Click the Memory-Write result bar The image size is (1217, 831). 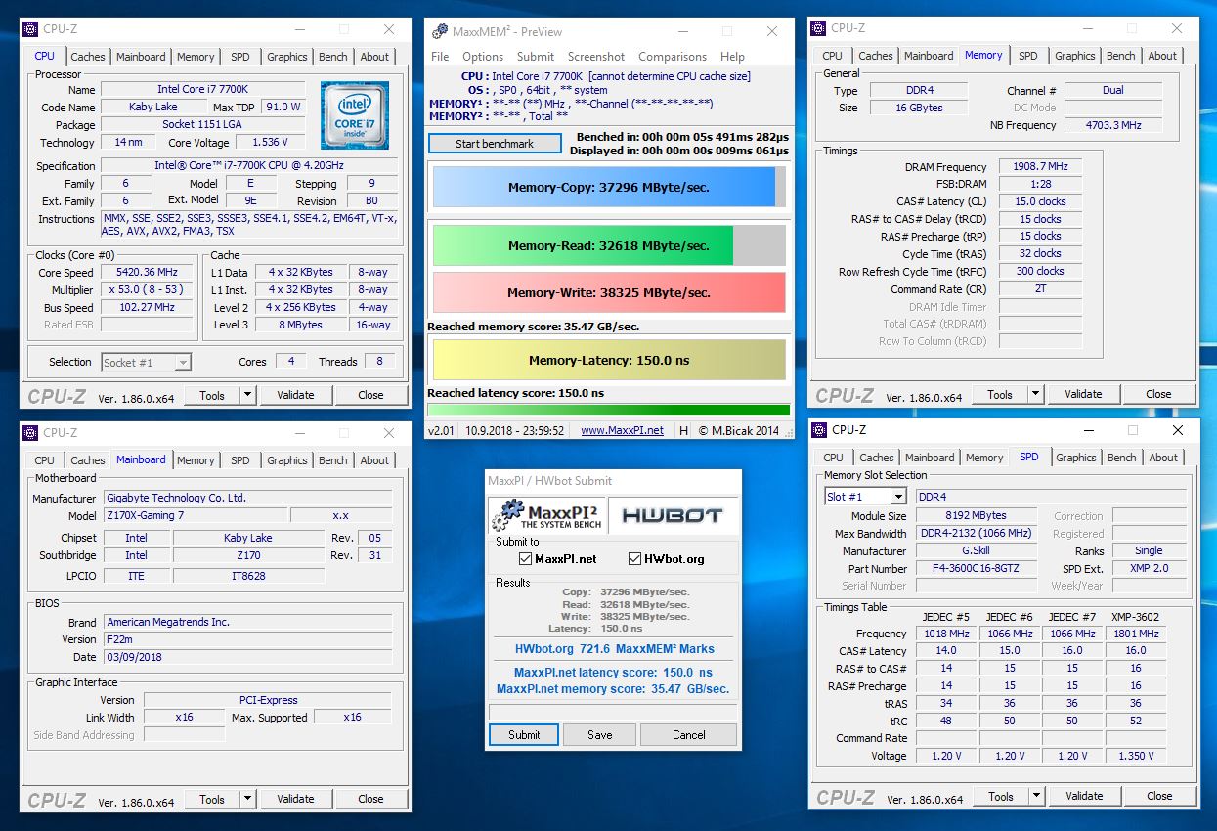(x=609, y=292)
